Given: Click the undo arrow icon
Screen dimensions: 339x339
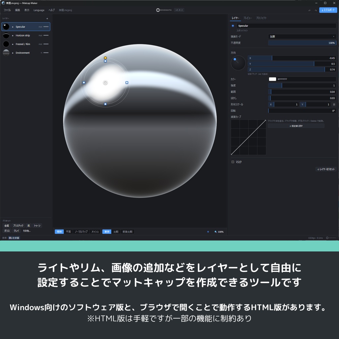Looking at the screenshot, I should pyautogui.click(x=310, y=10).
